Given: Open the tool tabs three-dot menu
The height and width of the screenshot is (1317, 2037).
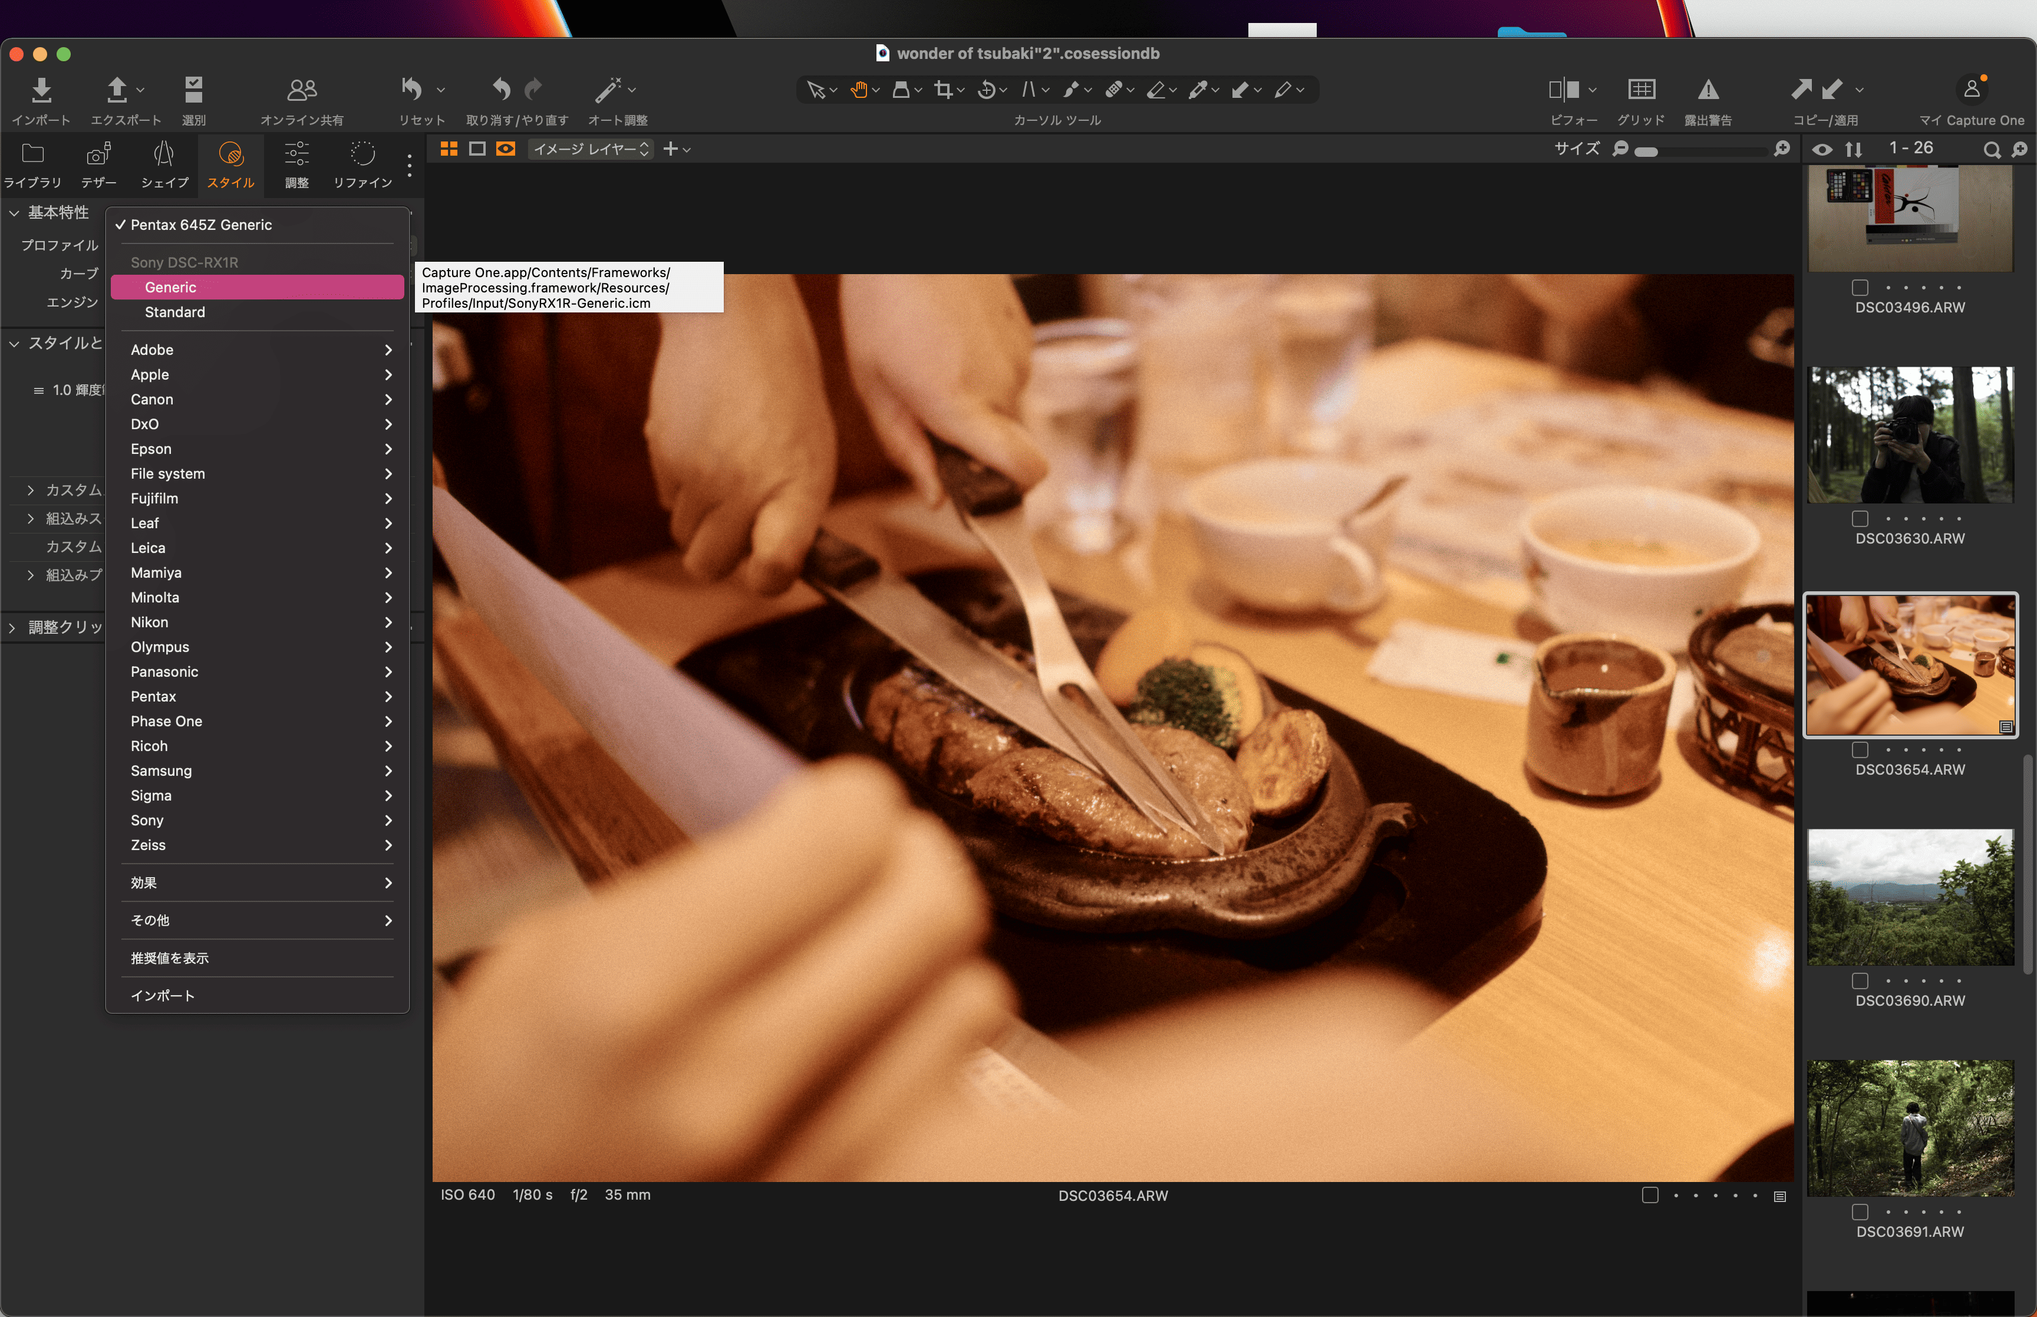Looking at the screenshot, I should click(410, 165).
